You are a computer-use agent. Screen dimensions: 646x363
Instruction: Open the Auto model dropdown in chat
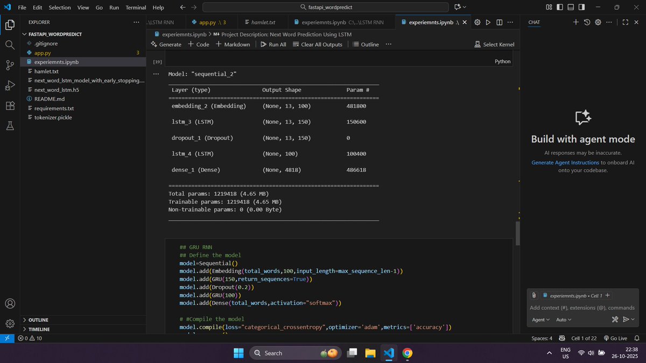pyautogui.click(x=564, y=319)
